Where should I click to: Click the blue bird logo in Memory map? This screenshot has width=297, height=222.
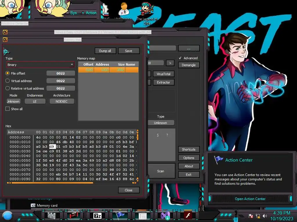(6, 51)
